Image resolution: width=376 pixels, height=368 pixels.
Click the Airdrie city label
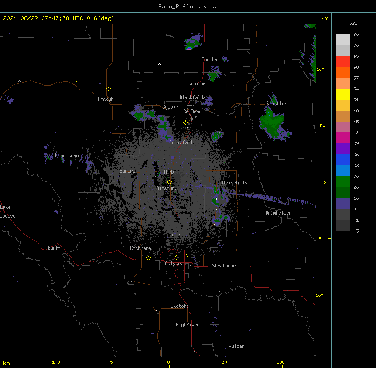[x=176, y=235]
